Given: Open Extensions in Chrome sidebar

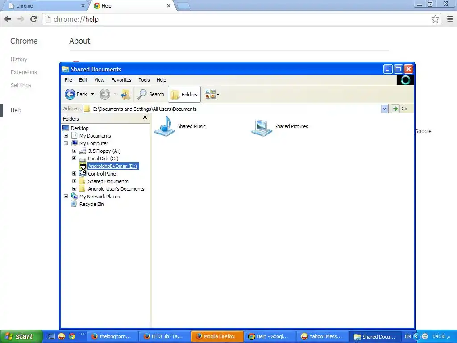Looking at the screenshot, I should (x=24, y=72).
